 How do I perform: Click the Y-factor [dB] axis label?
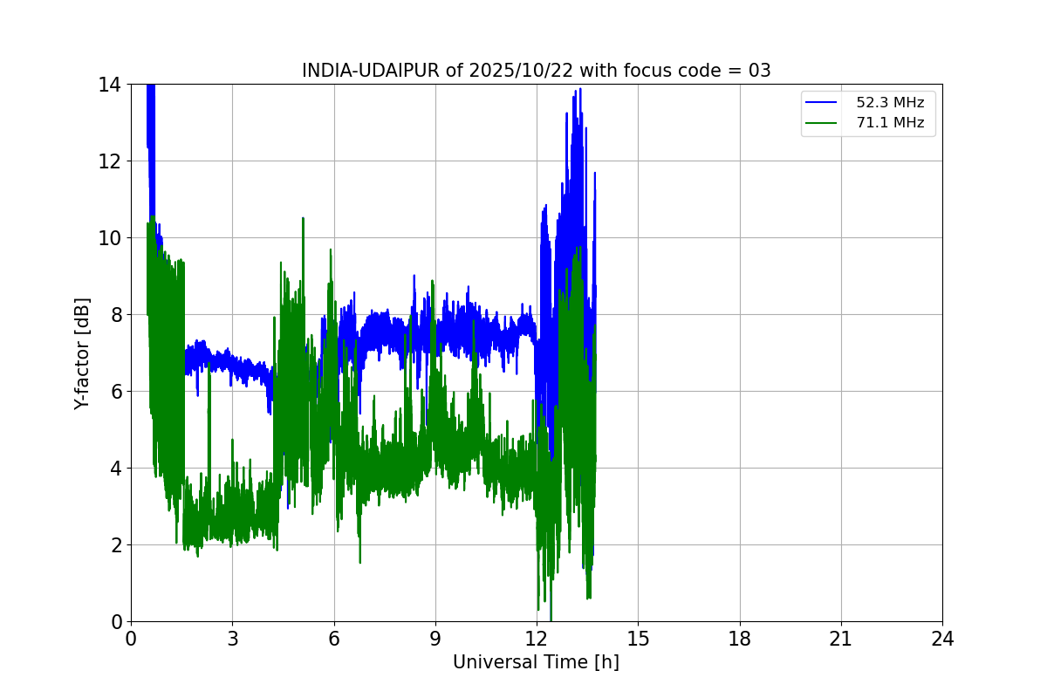click(82, 352)
